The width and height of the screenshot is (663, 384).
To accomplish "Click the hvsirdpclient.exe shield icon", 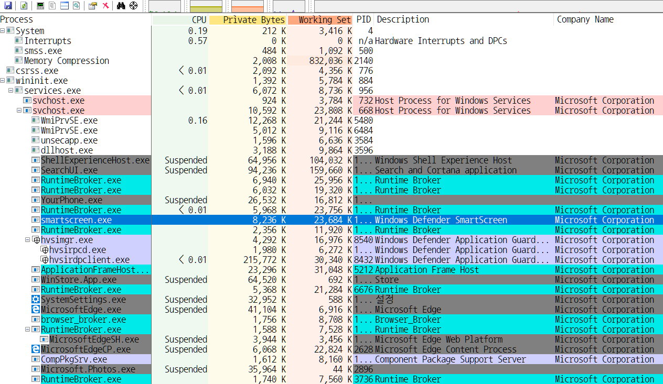I will coord(45,260).
